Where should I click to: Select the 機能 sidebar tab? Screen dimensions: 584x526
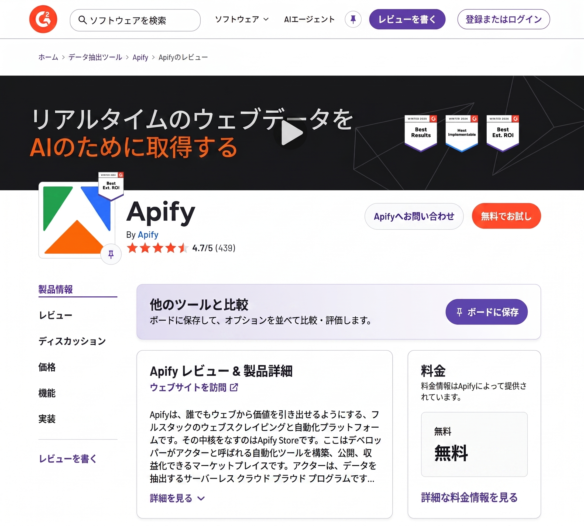[47, 393]
